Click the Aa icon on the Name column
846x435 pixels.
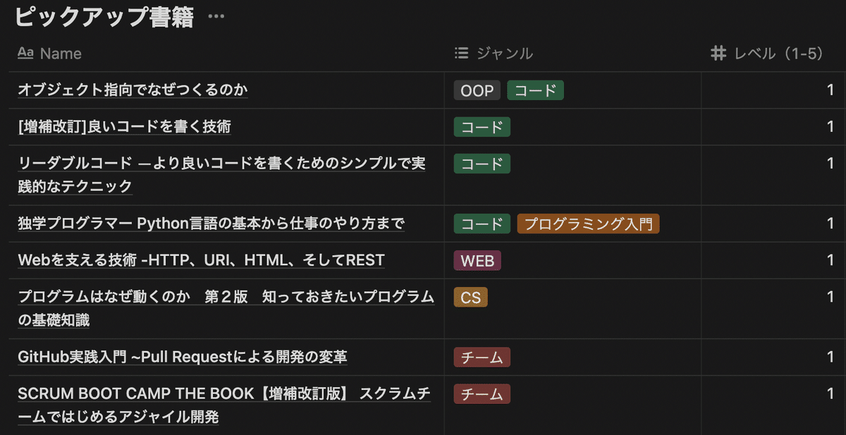tap(26, 53)
